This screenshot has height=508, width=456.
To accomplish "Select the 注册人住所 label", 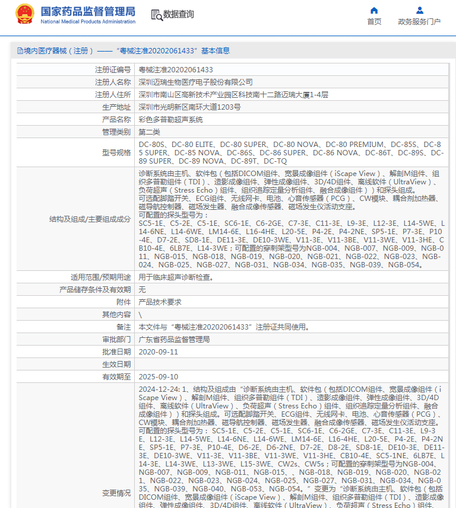I will point(113,95).
